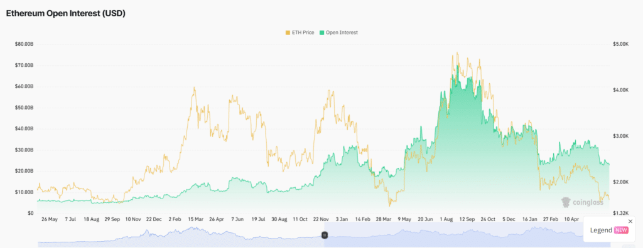Close the Legend popup with the X
This screenshot has height=248, width=643.
click(x=630, y=222)
